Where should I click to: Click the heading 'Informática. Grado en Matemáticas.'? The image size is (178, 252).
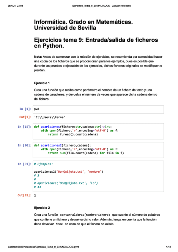pos(84,22)
